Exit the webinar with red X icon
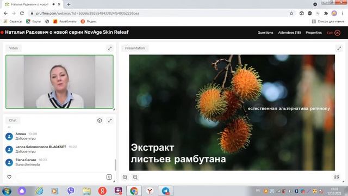 [x=337, y=33]
